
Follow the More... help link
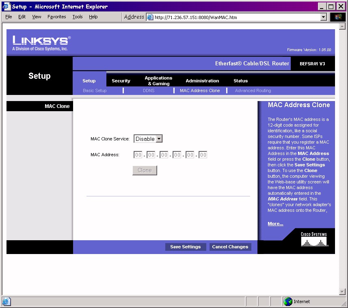pos(275,224)
